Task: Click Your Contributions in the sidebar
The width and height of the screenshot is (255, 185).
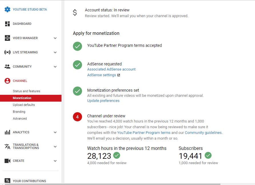Action: pos(29,181)
